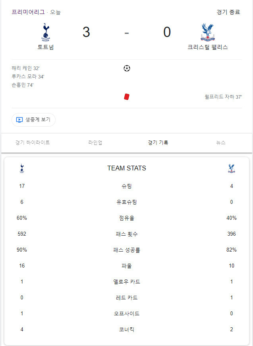Image resolution: width=253 pixels, height=346 pixels.
Task: Select the 경기 기록 tab
Action: point(158,143)
